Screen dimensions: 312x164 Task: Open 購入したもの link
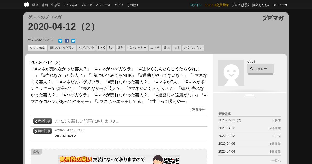pyautogui.click(x=261, y=5)
